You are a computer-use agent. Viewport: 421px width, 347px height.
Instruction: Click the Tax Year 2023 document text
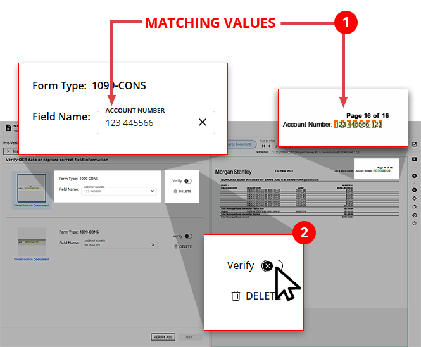(284, 171)
